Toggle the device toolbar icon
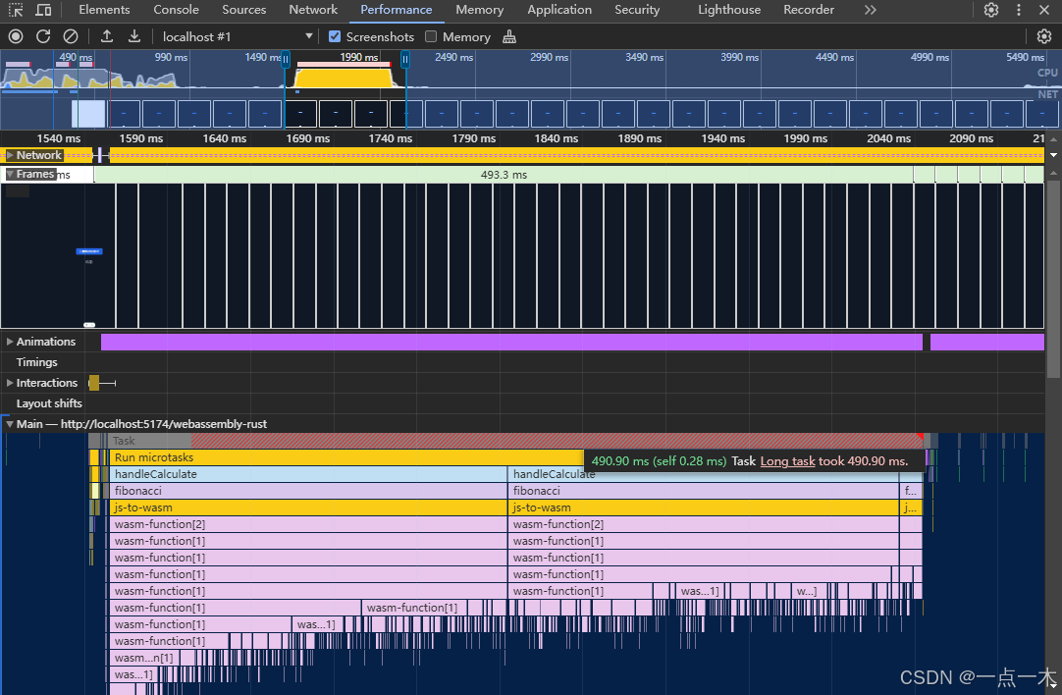 pos(43,10)
